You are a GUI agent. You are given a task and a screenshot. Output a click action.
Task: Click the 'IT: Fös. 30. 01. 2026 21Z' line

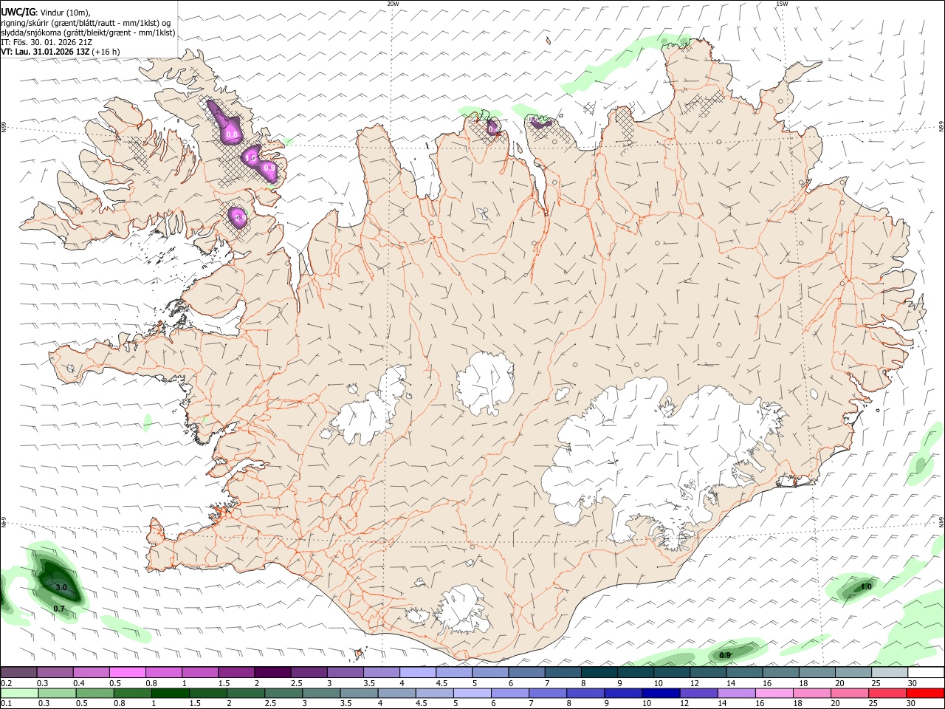47,42
